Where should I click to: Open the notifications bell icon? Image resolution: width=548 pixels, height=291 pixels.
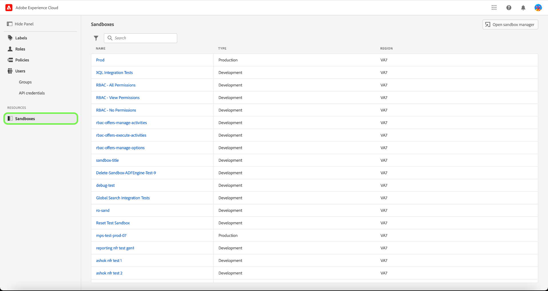point(523,8)
